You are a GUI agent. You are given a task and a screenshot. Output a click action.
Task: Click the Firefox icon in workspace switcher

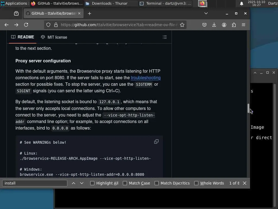203,3
